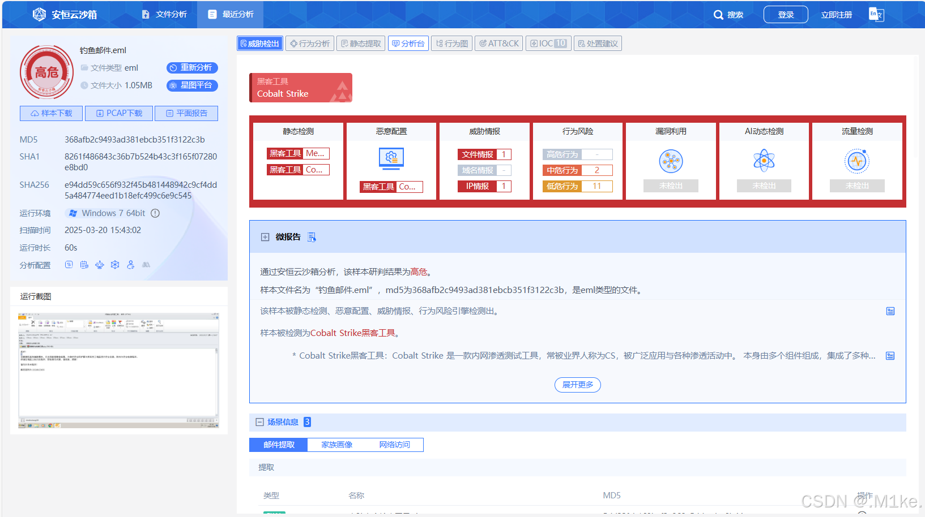This screenshot has width=925, height=517.
Task: Click the 类型 column header
Action: [271, 496]
